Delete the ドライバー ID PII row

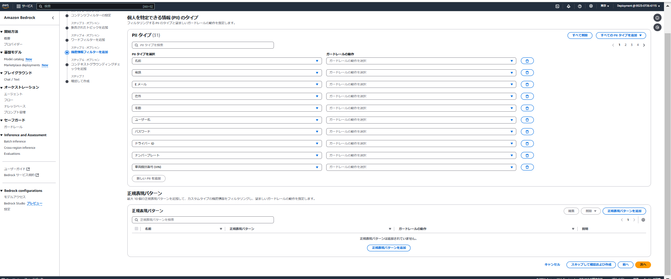[x=527, y=144]
